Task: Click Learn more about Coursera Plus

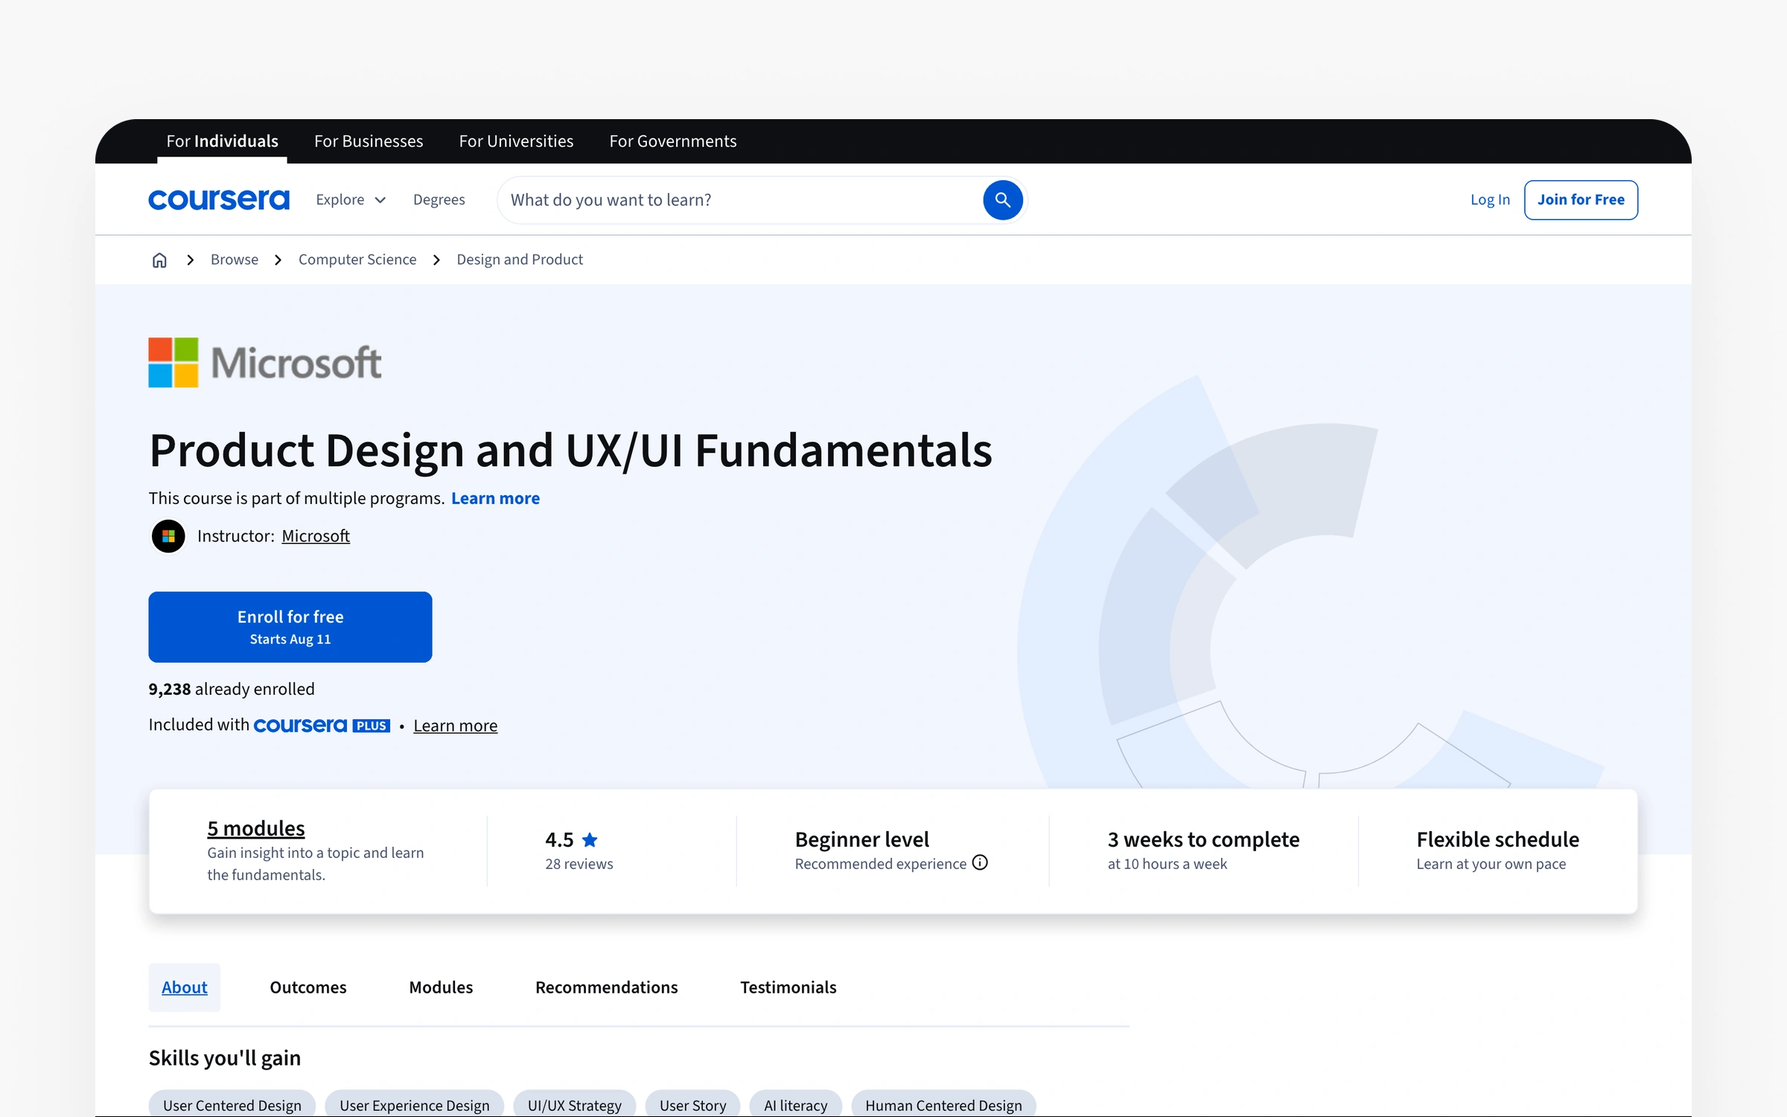Action: [455, 725]
